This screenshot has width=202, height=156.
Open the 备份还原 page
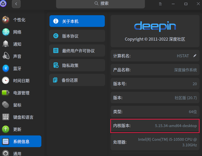[77, 80]
